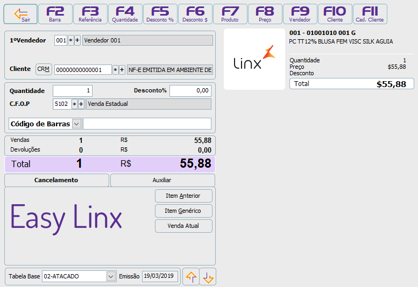
Task: Click the Item Anterior button
Action: [183, 196]
